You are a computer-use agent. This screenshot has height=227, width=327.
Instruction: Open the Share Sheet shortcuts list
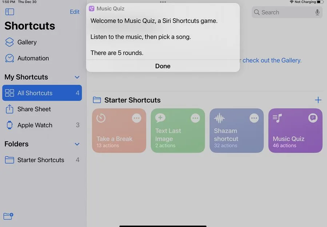coord(42,109)
